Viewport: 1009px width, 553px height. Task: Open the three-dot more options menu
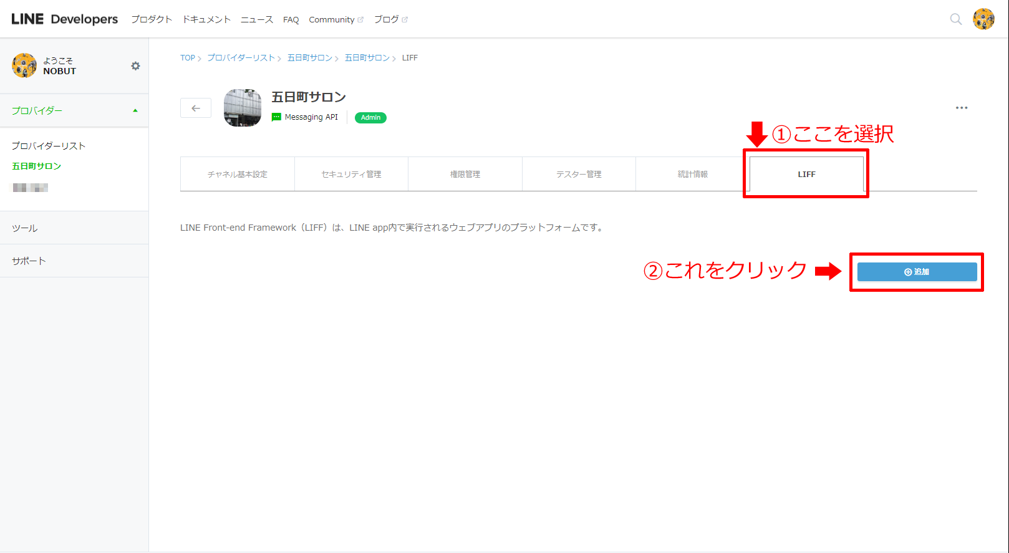click(x=962, y=108)
